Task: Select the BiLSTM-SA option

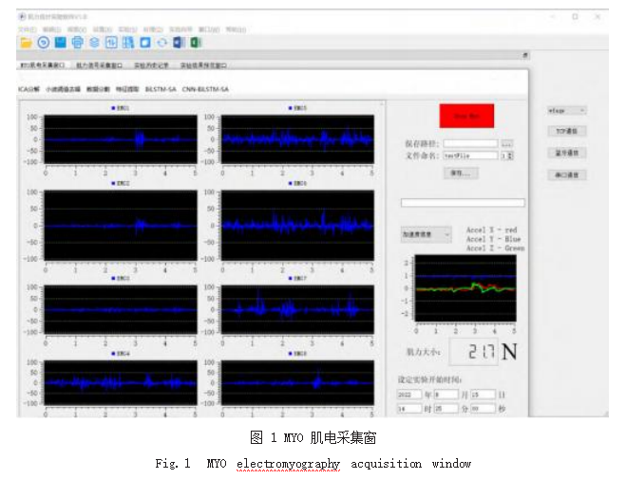Action: pos(161,89)
